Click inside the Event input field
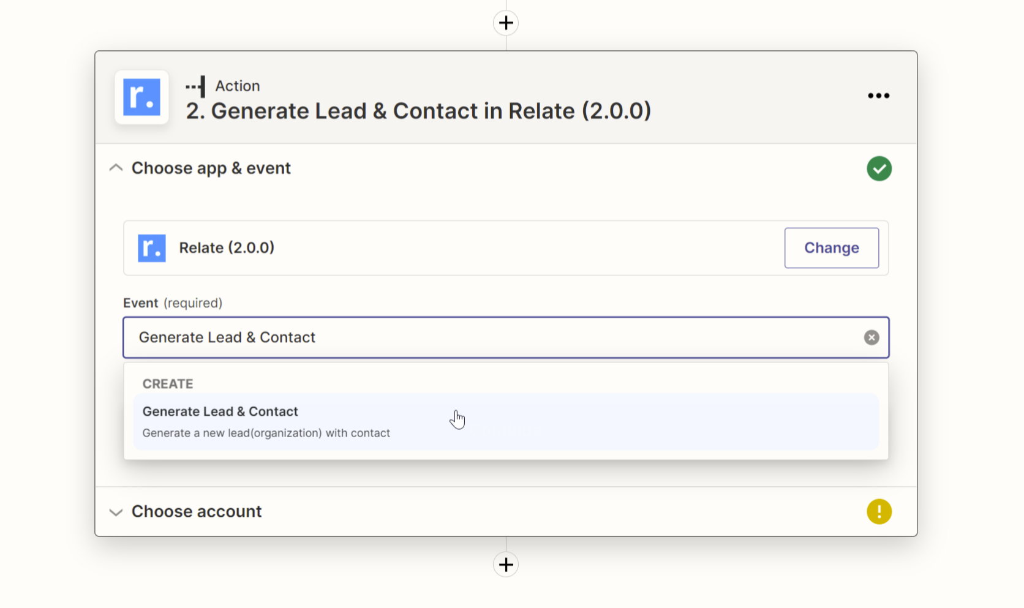The image size is (1024, 608). point(429,337)
